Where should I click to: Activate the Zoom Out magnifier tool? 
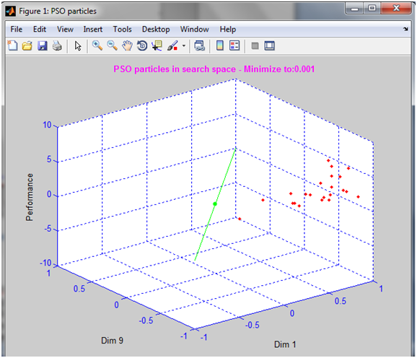pos(113,45)
